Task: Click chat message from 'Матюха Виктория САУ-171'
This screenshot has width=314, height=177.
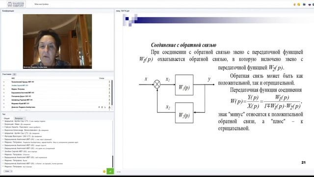Action: pos(23,136)
